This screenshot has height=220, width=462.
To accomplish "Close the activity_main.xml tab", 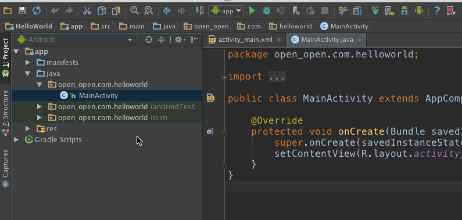I will point(279,39).
